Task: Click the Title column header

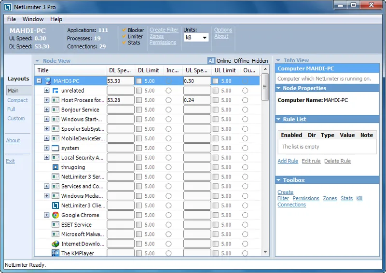Action: (70, 70)
